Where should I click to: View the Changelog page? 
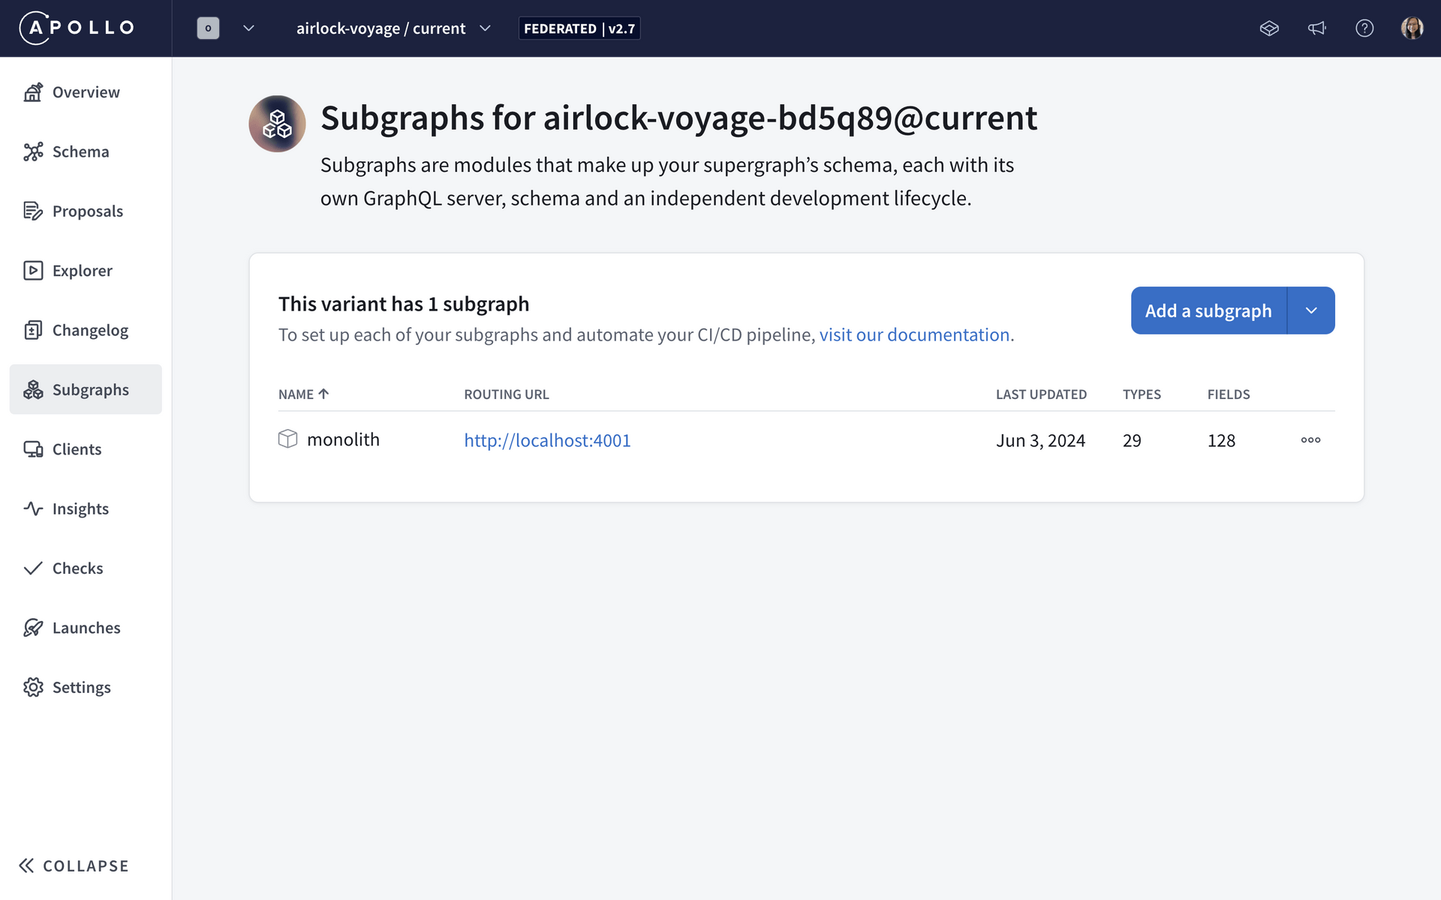point(90,330)
